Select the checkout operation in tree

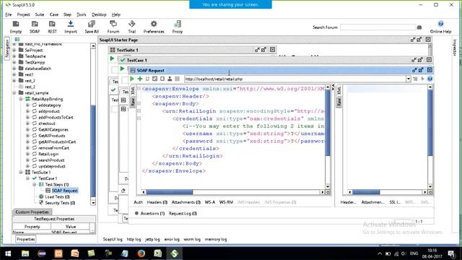click(x=46, y=123)
